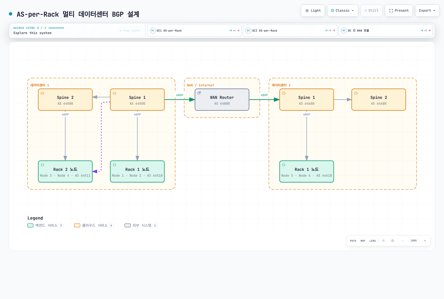Click the 01 step badge of DC1 view

tap(153, 30)
